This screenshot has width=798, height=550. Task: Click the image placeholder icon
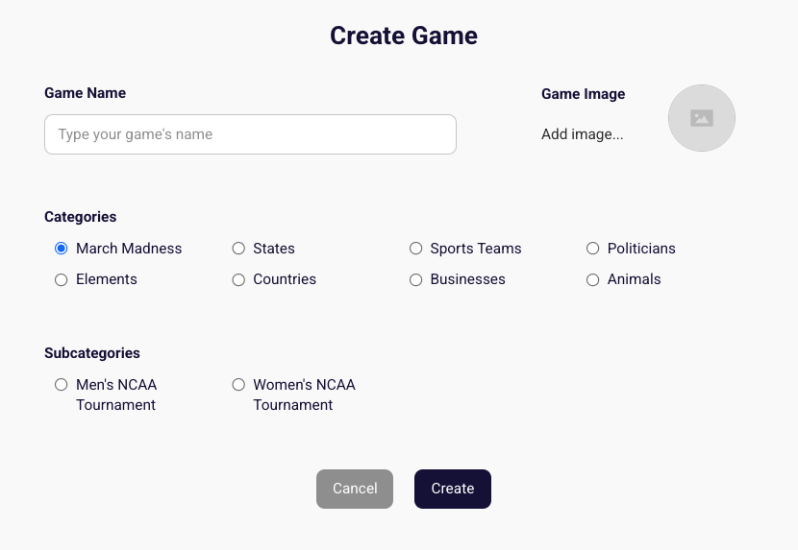tap(702, 118)
